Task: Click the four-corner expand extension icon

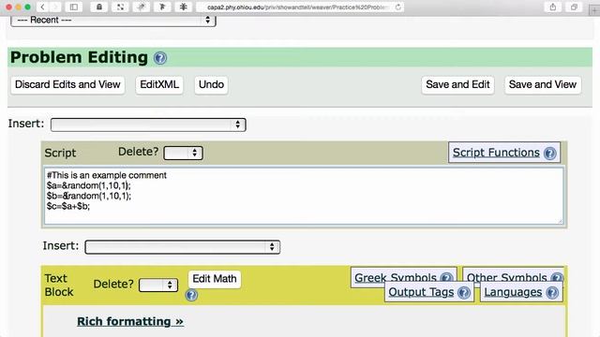Action: click(x=120, y=7)
